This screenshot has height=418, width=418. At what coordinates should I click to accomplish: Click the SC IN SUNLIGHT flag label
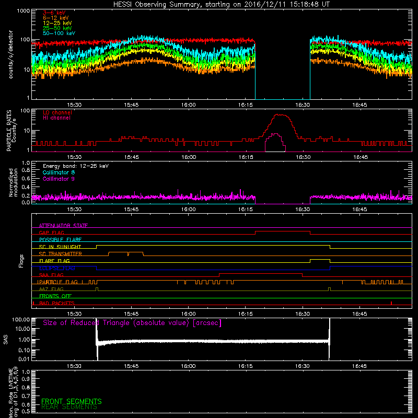[x=60, y=247]
